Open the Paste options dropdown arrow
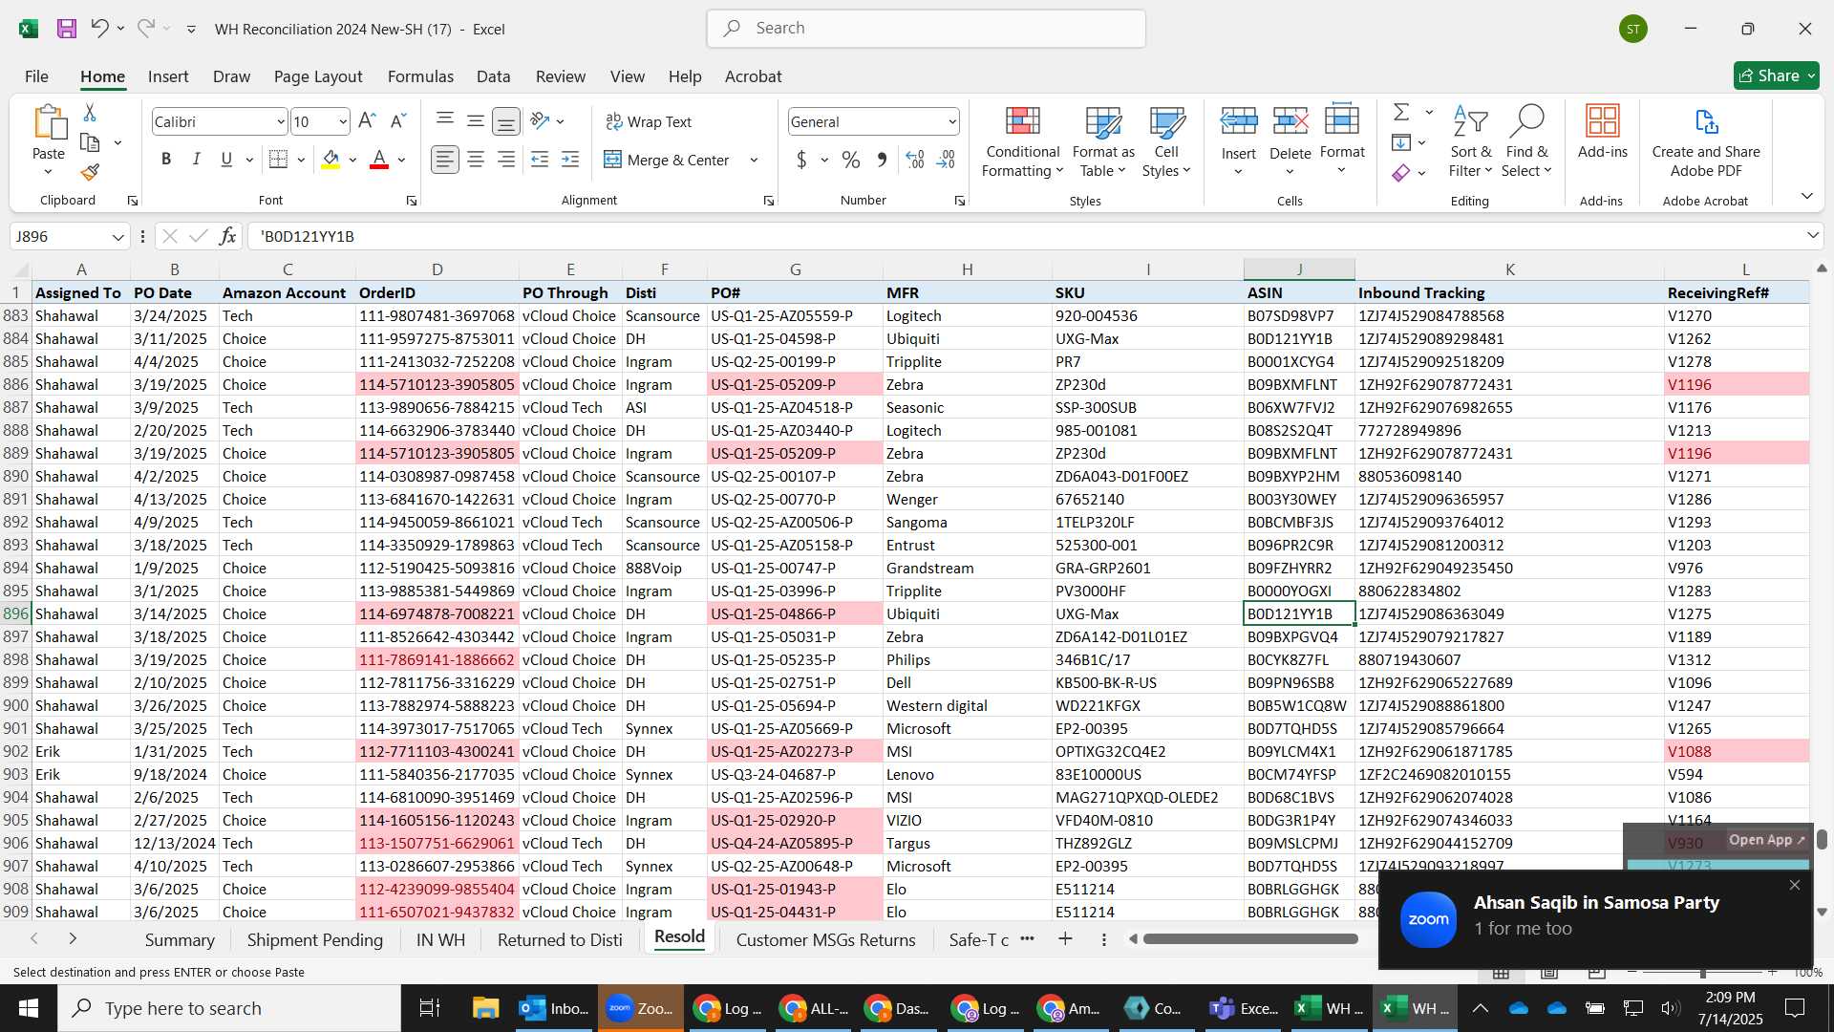 [49, 172]
